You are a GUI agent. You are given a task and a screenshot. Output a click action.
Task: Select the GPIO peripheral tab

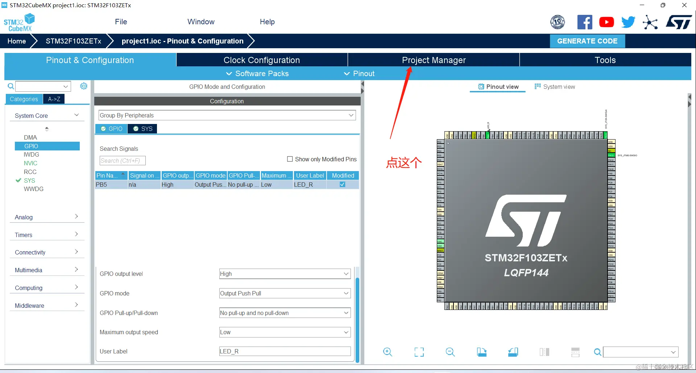click(111, 129)
